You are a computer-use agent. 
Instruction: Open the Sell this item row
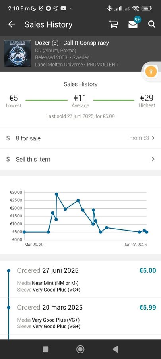coord(80,159)
